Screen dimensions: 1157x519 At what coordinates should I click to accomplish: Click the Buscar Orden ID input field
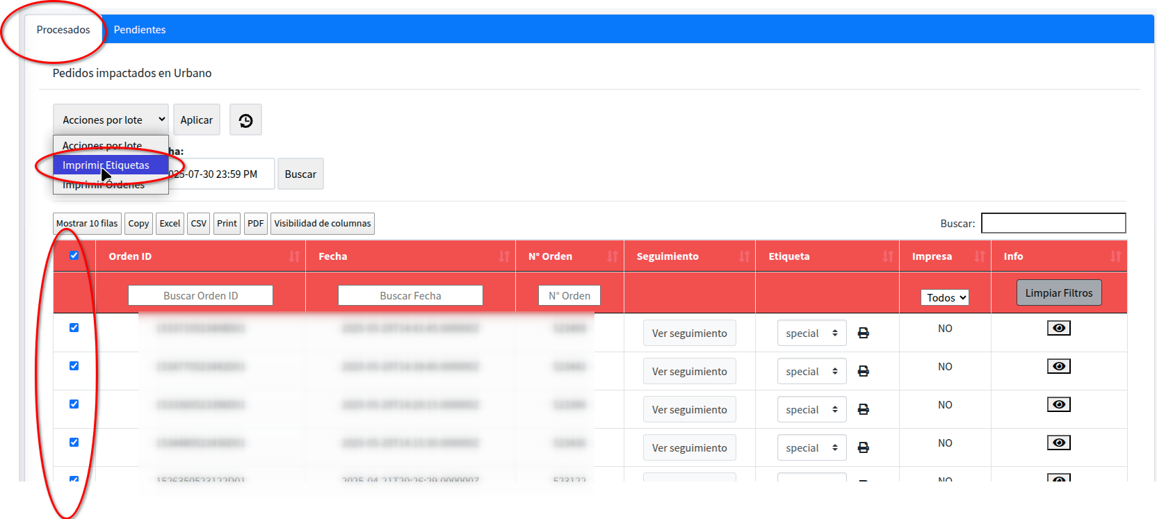click(200, 296)
